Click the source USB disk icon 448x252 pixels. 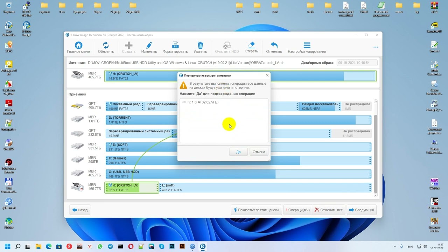[x=77, y=75]
